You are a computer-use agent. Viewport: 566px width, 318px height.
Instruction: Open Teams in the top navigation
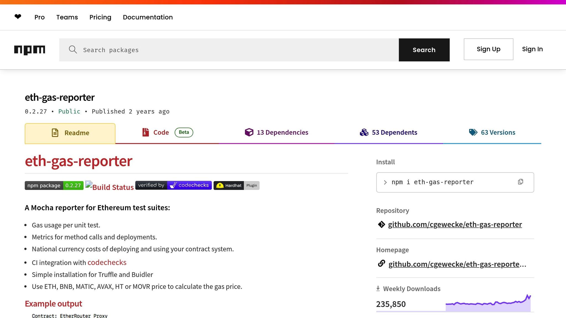point(67,17)
